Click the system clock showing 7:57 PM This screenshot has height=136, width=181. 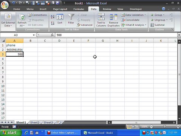click(x=173, y=133)
